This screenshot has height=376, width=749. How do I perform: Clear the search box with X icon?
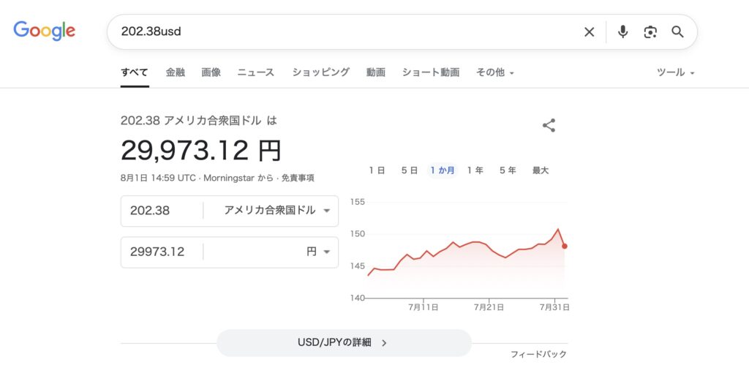click(589, 32)
